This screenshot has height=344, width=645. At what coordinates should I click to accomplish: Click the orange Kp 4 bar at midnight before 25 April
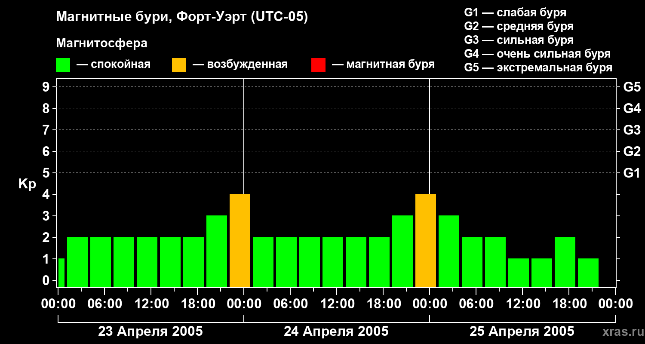point(426,241)
